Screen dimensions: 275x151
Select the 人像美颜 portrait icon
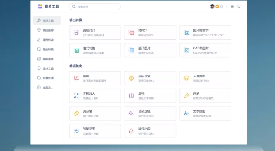187,78
